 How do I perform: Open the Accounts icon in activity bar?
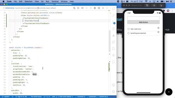tap(113, 85)
